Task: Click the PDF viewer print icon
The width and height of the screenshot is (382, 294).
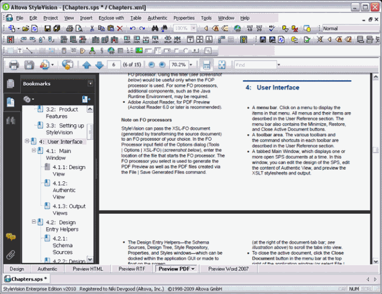Action: (x=13, y=65)
